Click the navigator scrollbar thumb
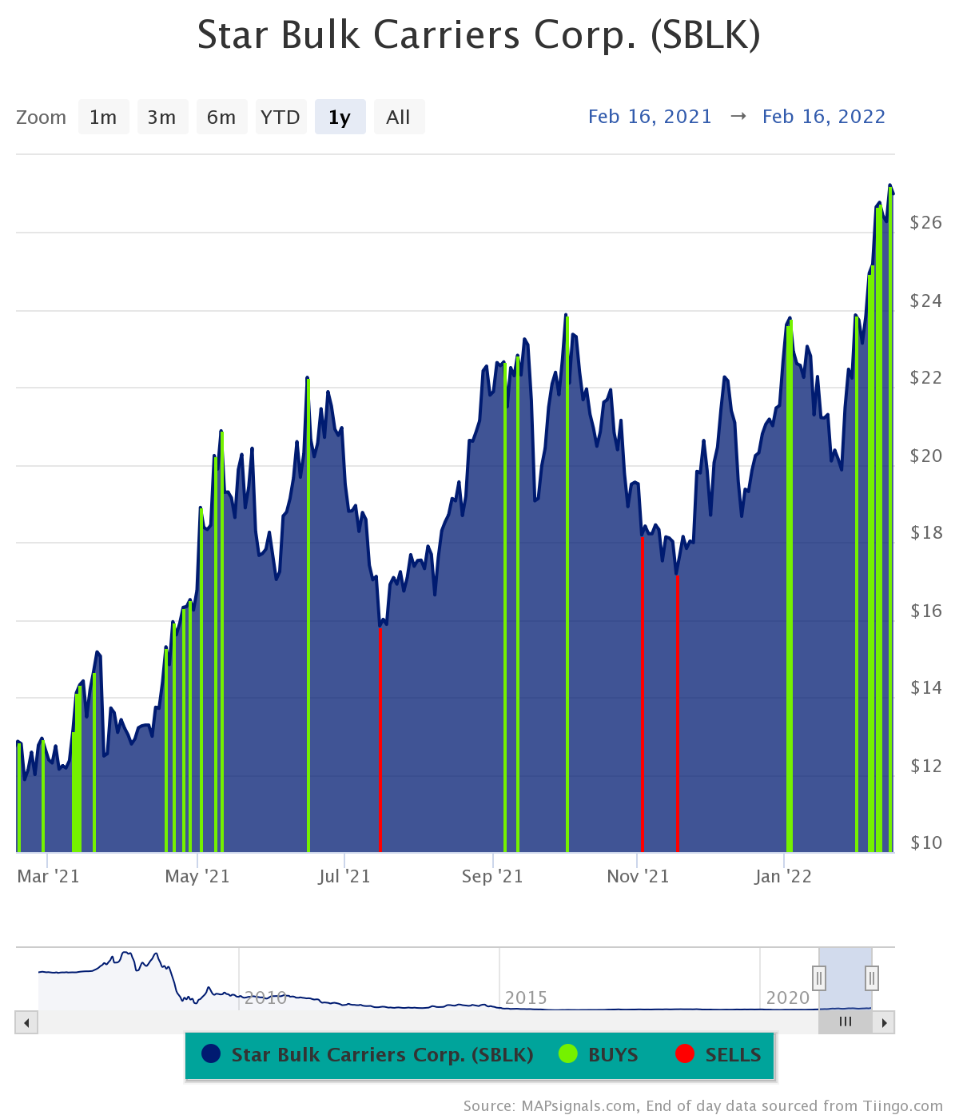Image resolution: width=959 pixels, height=1119 pixels. [x=846, y=1022]
